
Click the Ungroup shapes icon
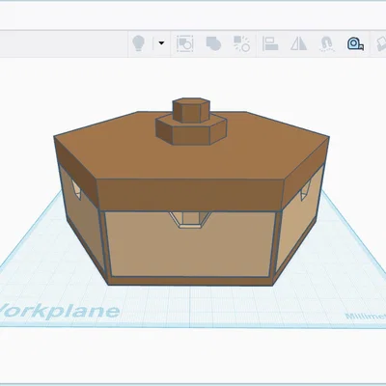241,43
